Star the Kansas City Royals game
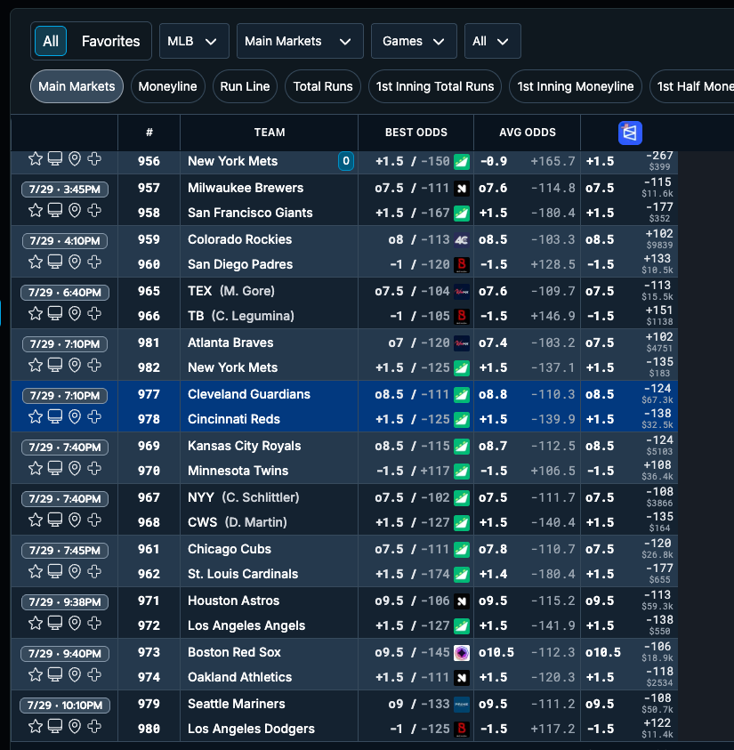The height and width of the screenshot is (750, 734). click(36, 469)
